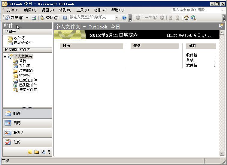Screen dimensions: 227x165
Task: Click the Notes icon in navigation footer
Action: 30,152
